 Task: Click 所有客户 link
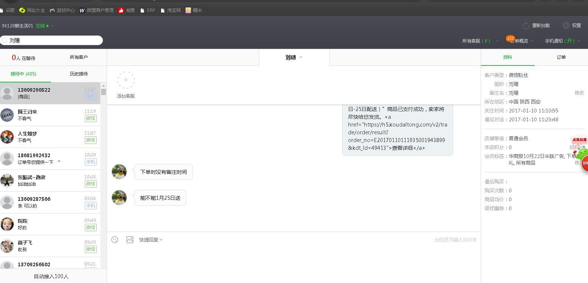tap(78, 57)
